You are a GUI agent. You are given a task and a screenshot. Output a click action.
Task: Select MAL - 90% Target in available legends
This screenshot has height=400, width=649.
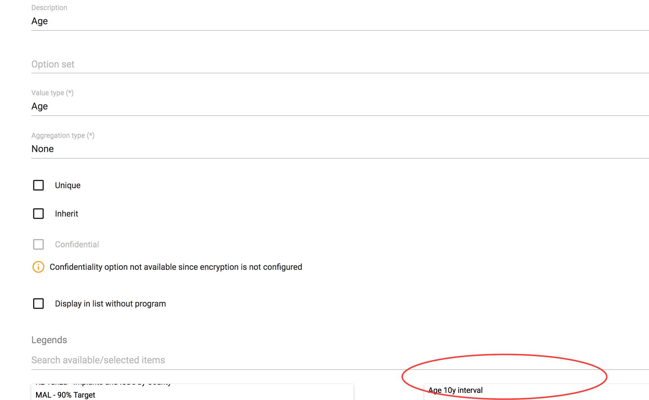66,395
